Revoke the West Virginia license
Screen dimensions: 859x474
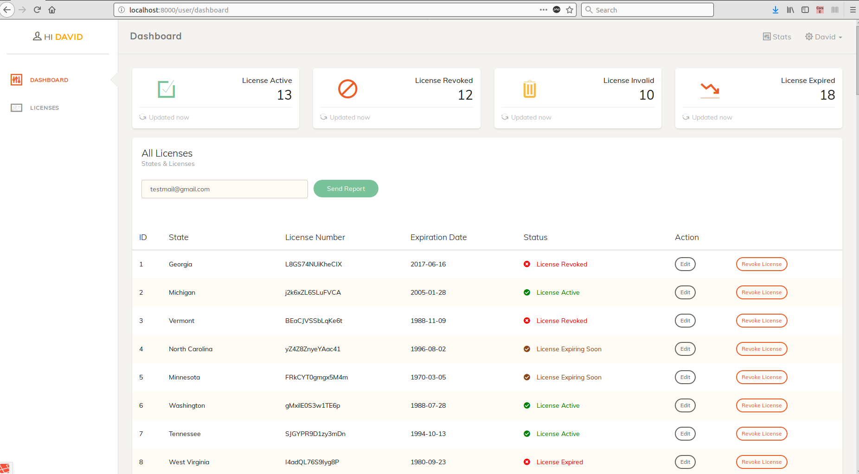[762, 462]
